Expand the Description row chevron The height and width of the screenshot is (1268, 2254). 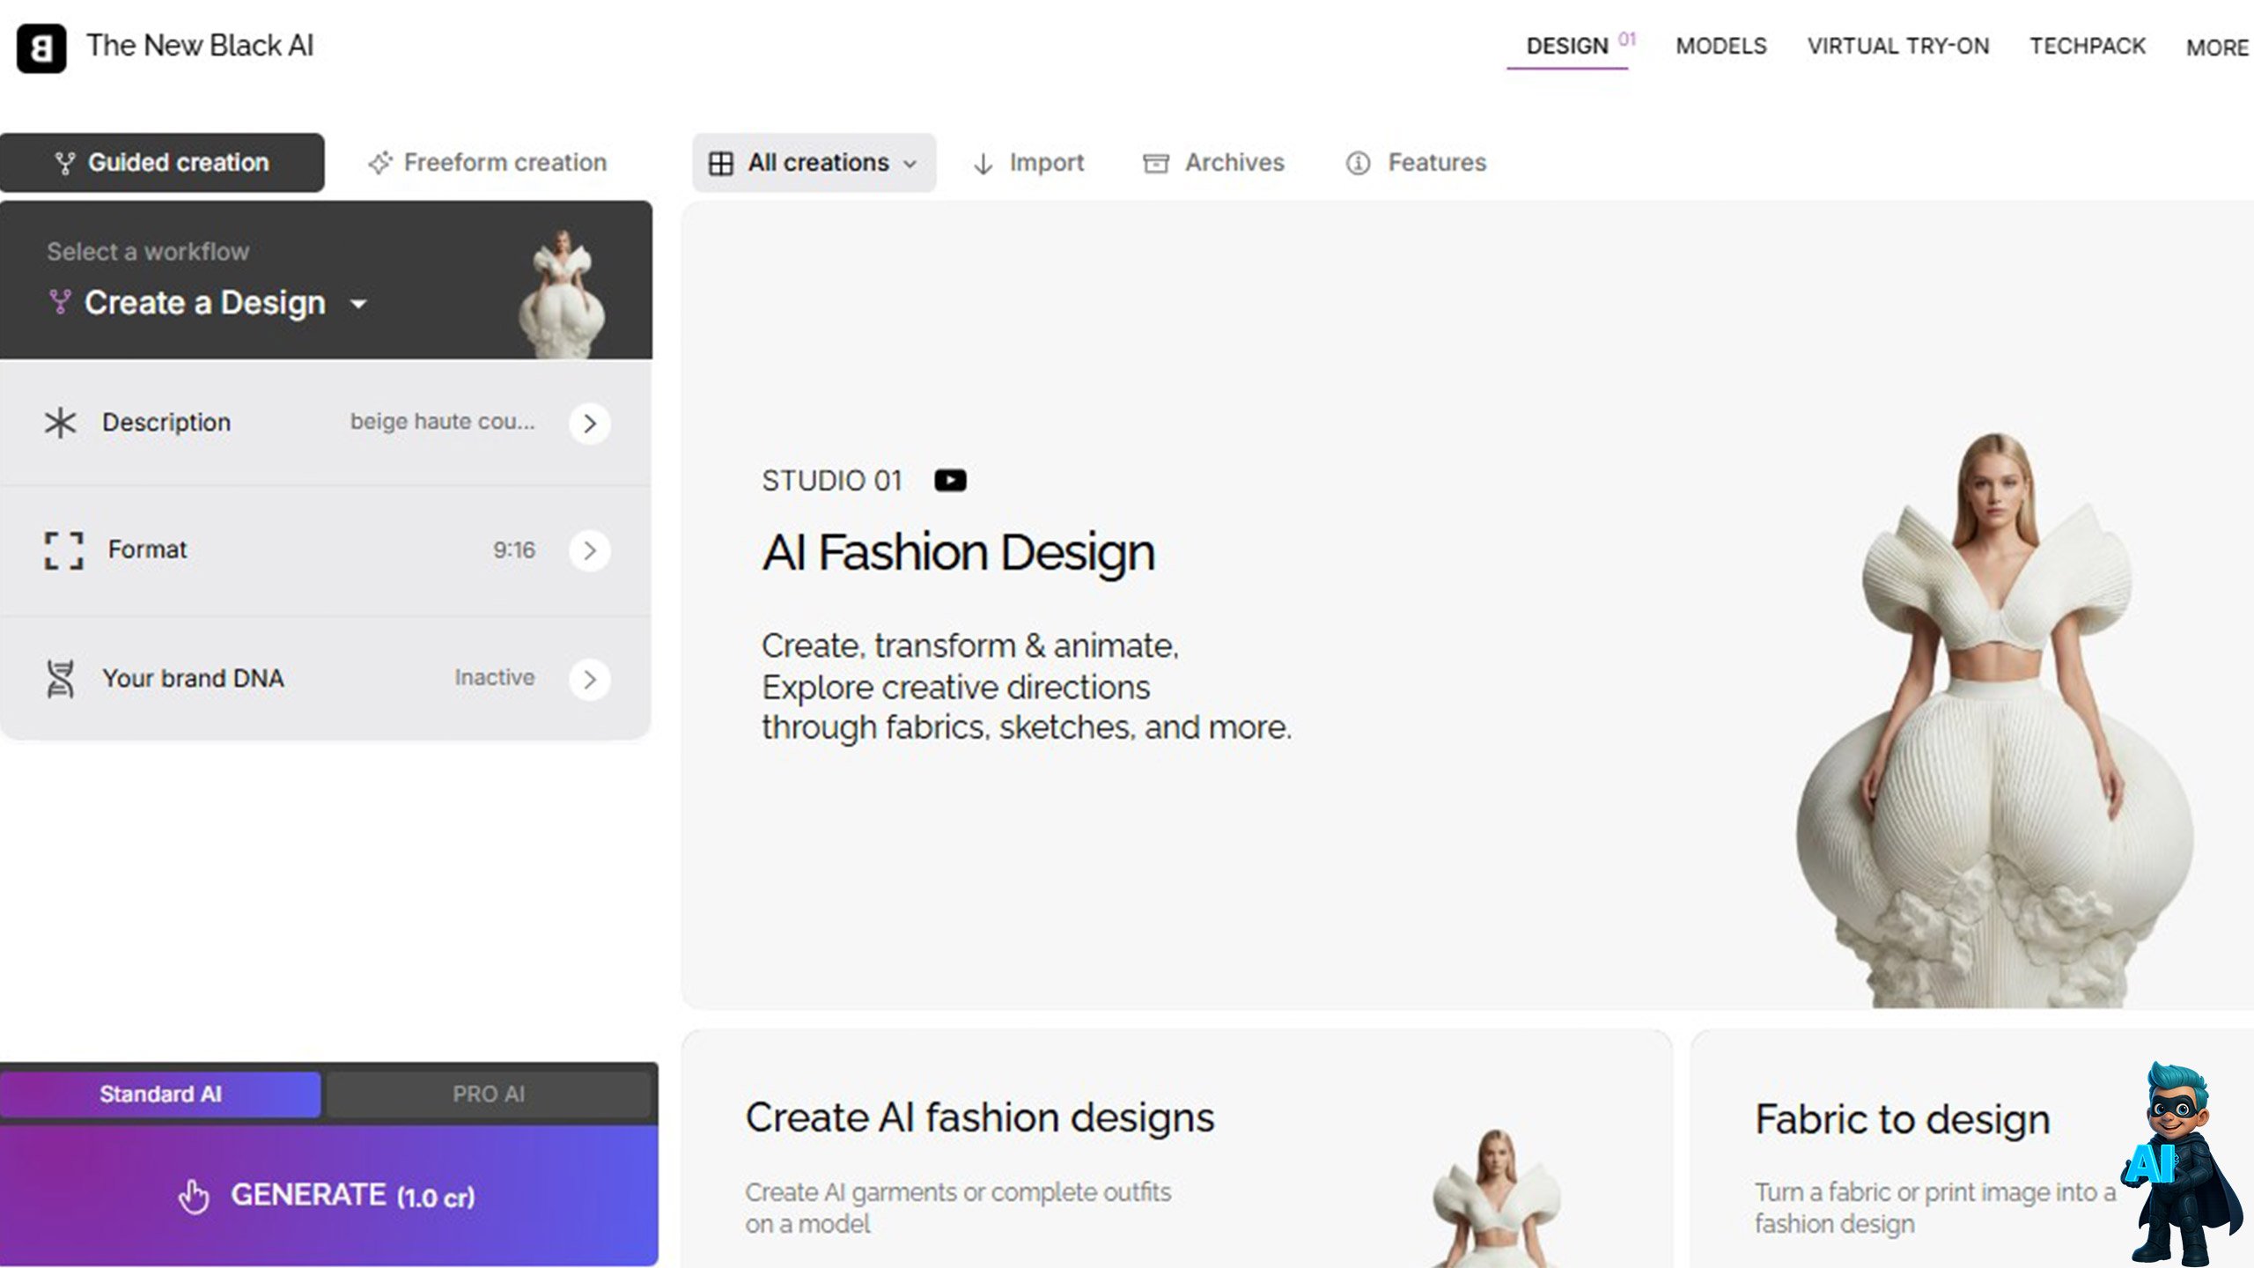[x=590, y=424]
